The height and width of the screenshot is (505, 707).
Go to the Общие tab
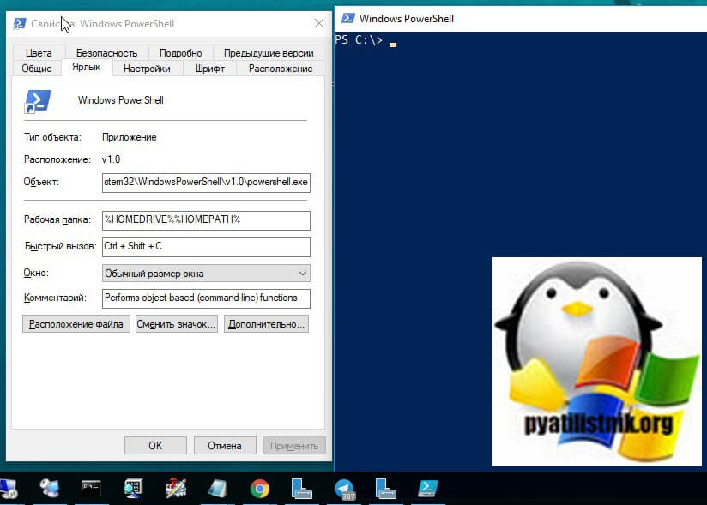[37, 69]
